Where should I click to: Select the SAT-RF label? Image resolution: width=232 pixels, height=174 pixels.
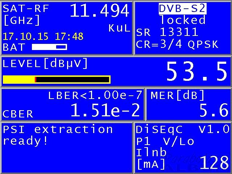tap(26, 8)
